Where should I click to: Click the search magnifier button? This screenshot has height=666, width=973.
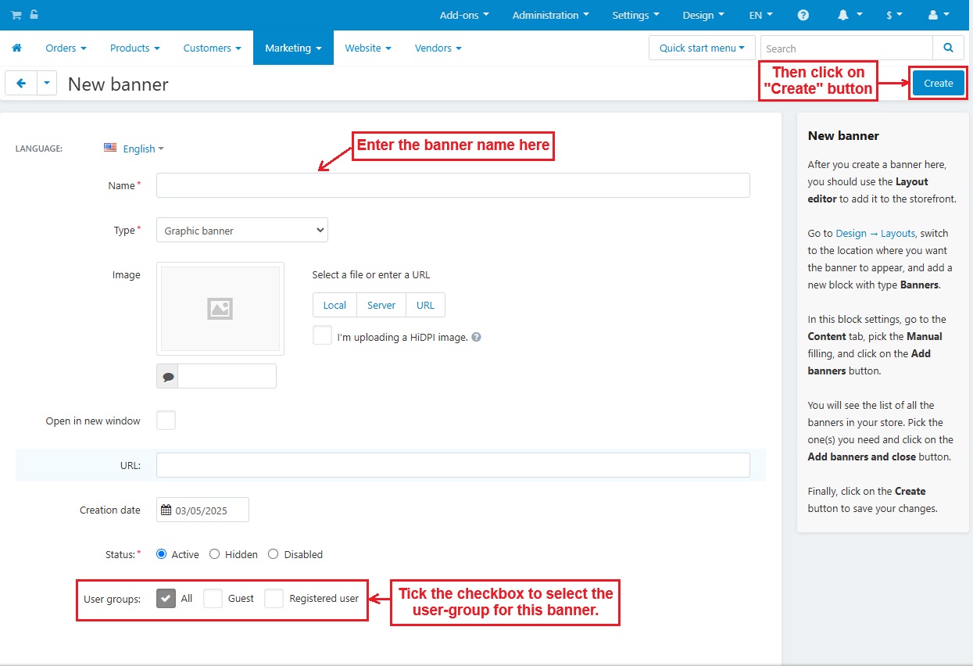[x=948, y=48]
